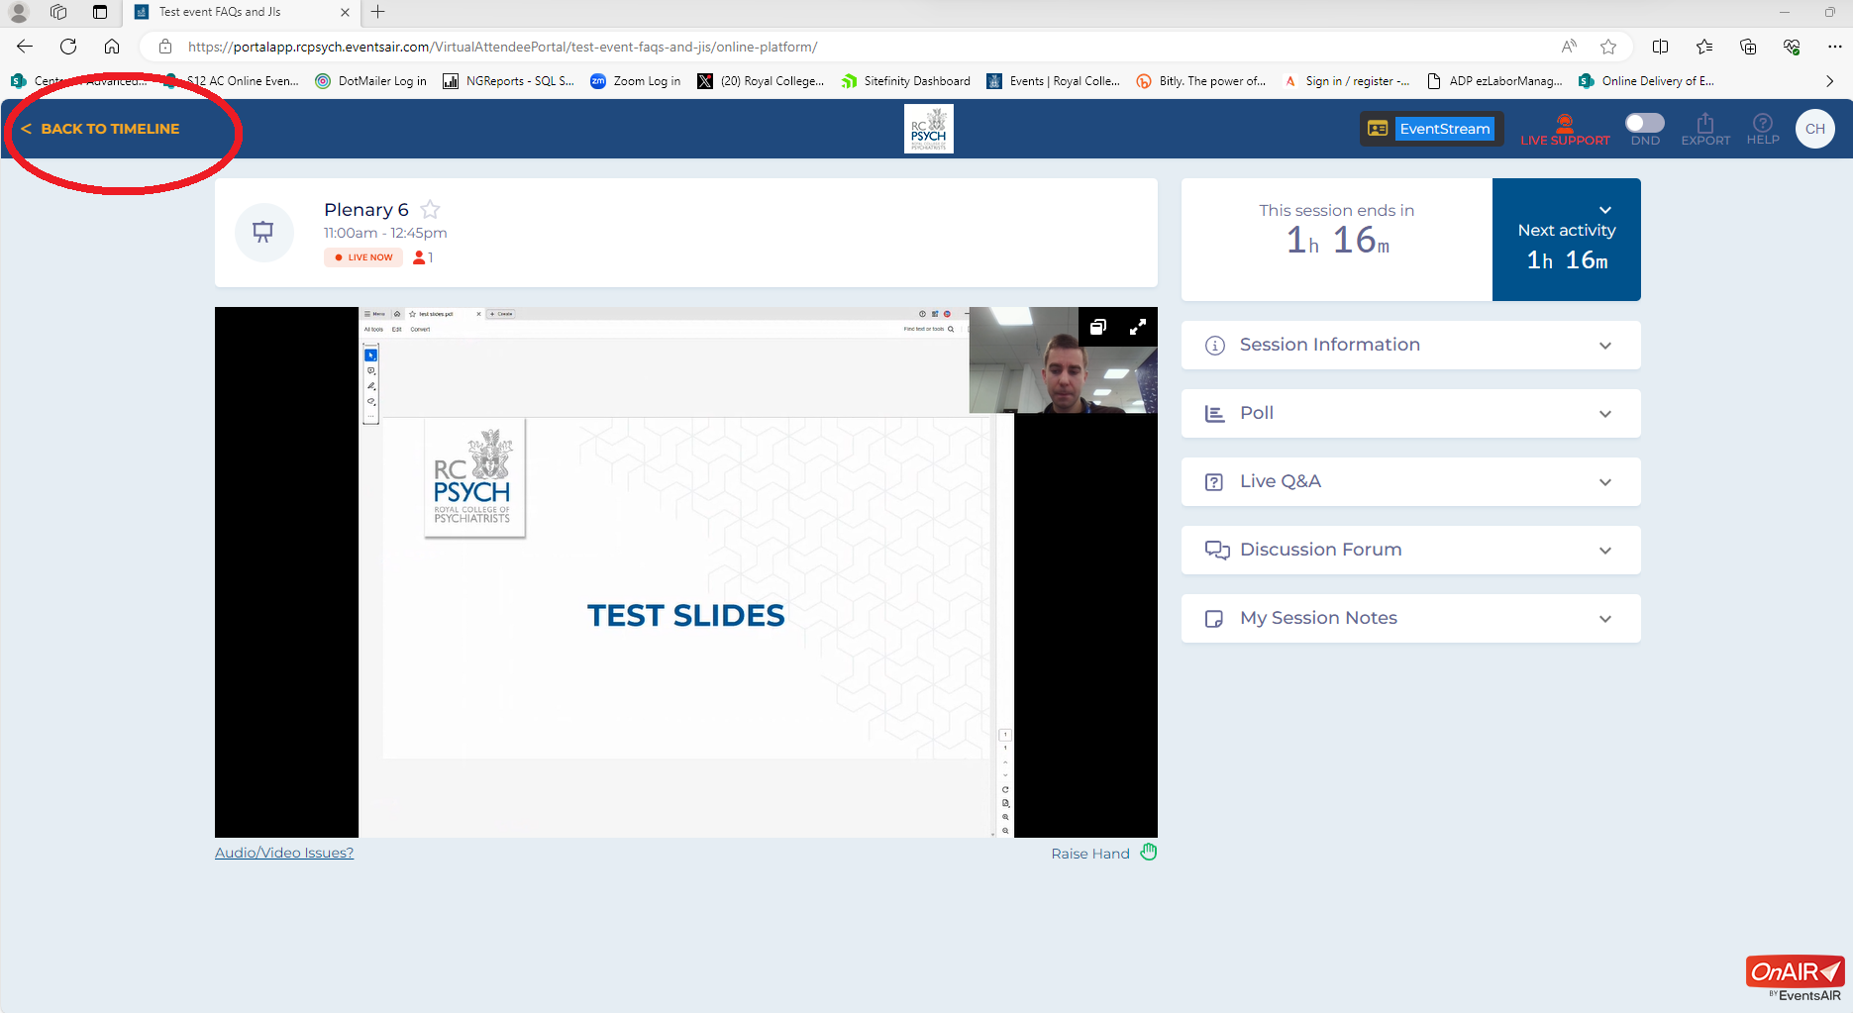Open the CH user profile avatar
The image size is (1853, 1013).
pos(1814,129)
